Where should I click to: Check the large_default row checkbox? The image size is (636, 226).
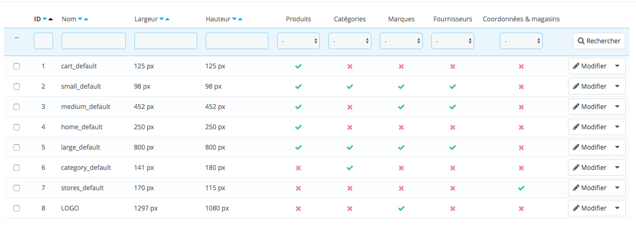tap(17, 147)
